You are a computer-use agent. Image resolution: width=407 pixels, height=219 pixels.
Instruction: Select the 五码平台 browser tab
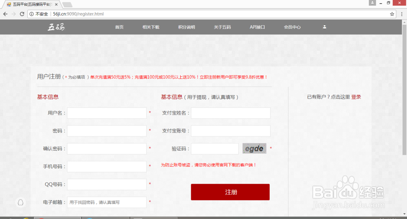coord(31,4)
